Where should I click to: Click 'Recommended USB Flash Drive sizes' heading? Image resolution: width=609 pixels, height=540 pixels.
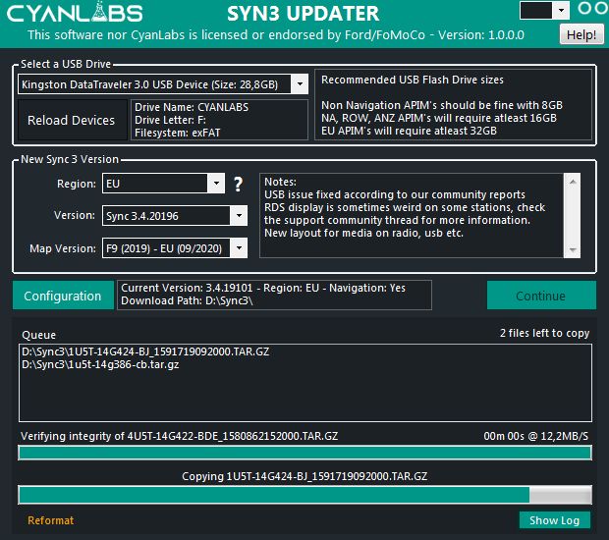413,80
